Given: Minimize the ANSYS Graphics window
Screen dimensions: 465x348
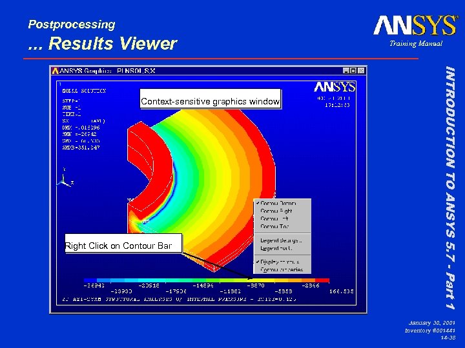Looking at the screenshot, I should click(346, 71).
